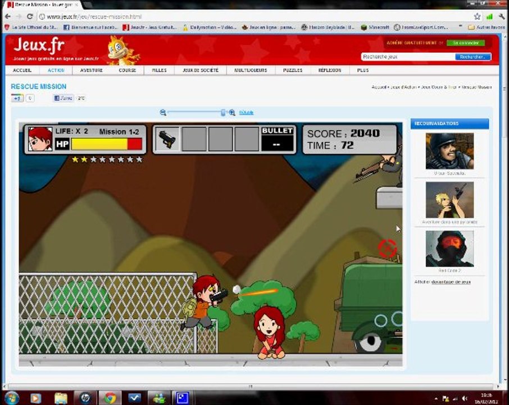Open the Autres favoris bookmarks folder
The height and width of the screenshot is (405, 509).
point(486,28)
